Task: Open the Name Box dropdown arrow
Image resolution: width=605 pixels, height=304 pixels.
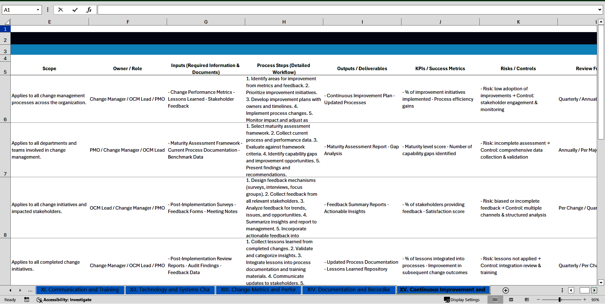Action: (38, 10)
